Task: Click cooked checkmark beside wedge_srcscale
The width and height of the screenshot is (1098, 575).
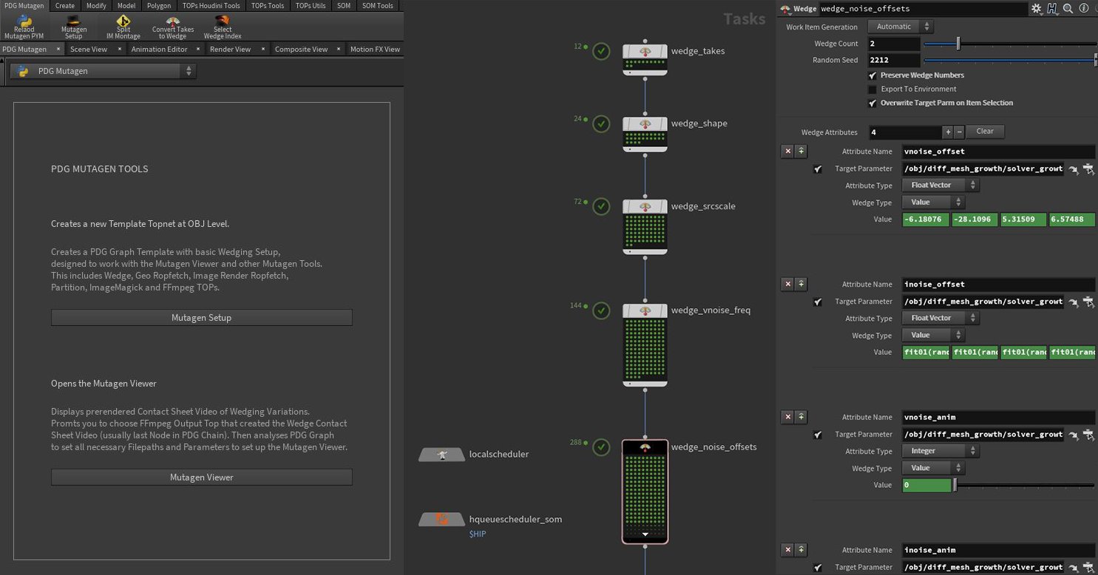Action: pos(601,206)
